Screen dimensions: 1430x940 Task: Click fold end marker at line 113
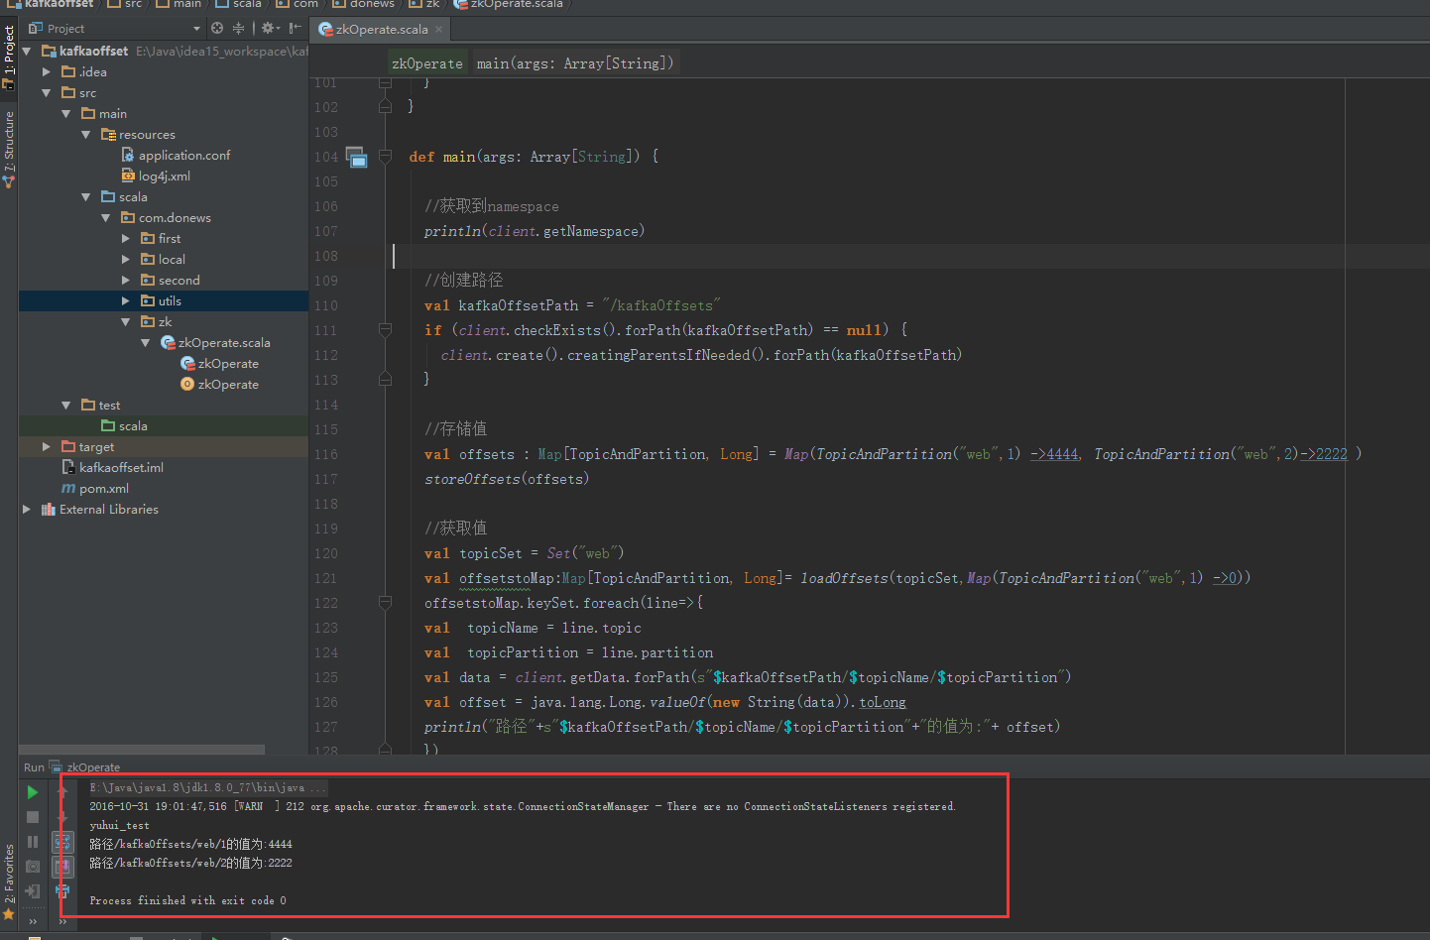pyautogui.click(x=385, y=380)
